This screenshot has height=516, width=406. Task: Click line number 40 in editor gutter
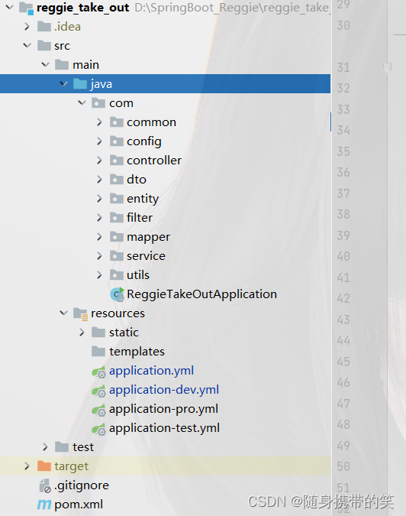tap(343, 256)
